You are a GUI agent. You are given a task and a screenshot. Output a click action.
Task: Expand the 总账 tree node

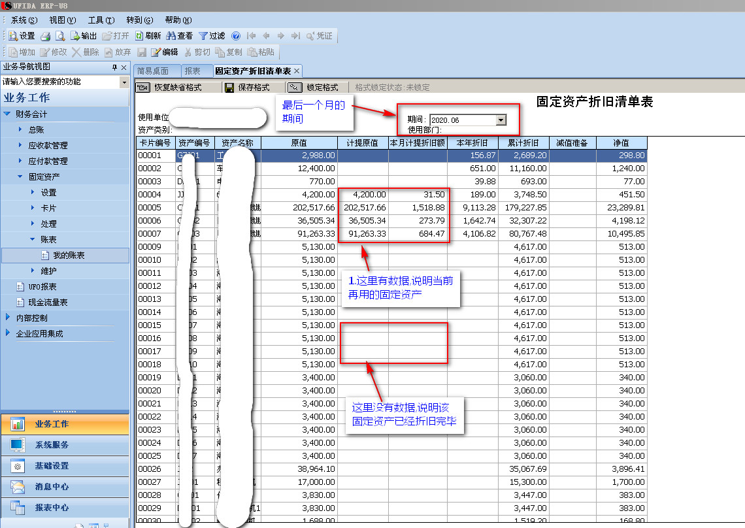pyautogui.click(x=20, y=130)
